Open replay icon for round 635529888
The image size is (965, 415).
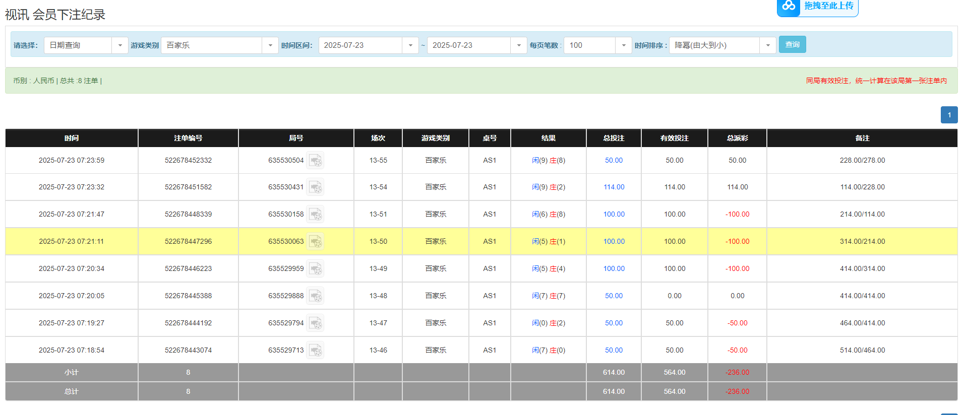316,296
